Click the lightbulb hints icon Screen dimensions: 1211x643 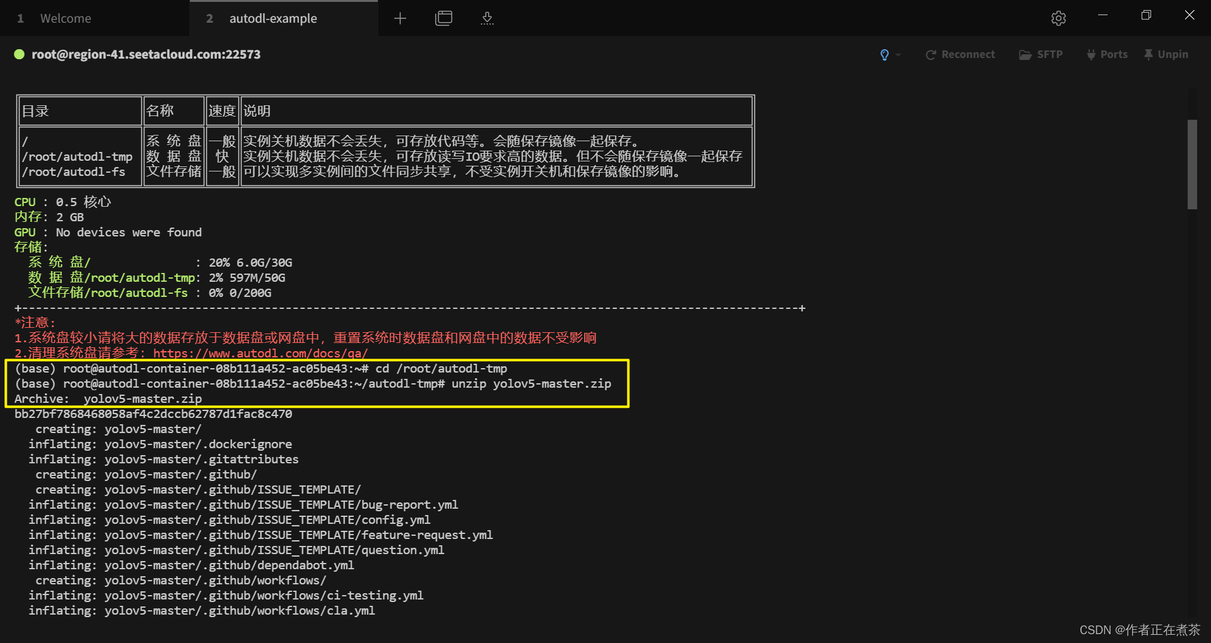tap(884, 55)
